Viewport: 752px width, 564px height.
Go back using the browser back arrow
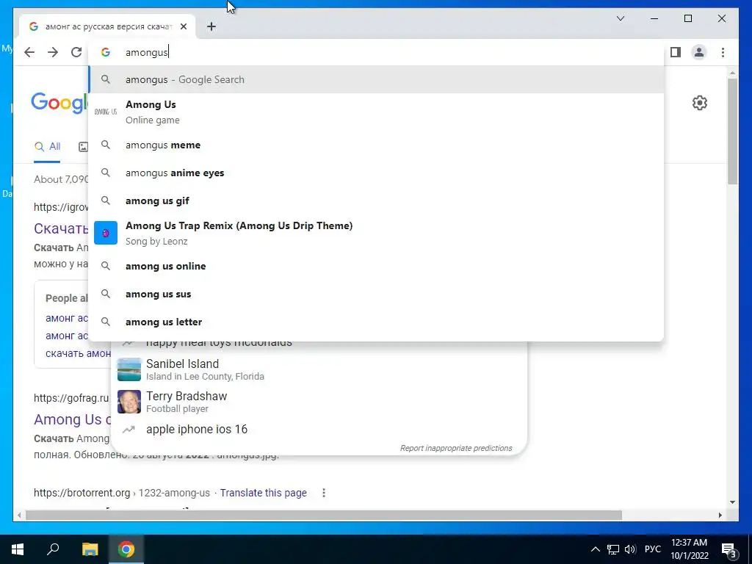[x=29, y=52]
